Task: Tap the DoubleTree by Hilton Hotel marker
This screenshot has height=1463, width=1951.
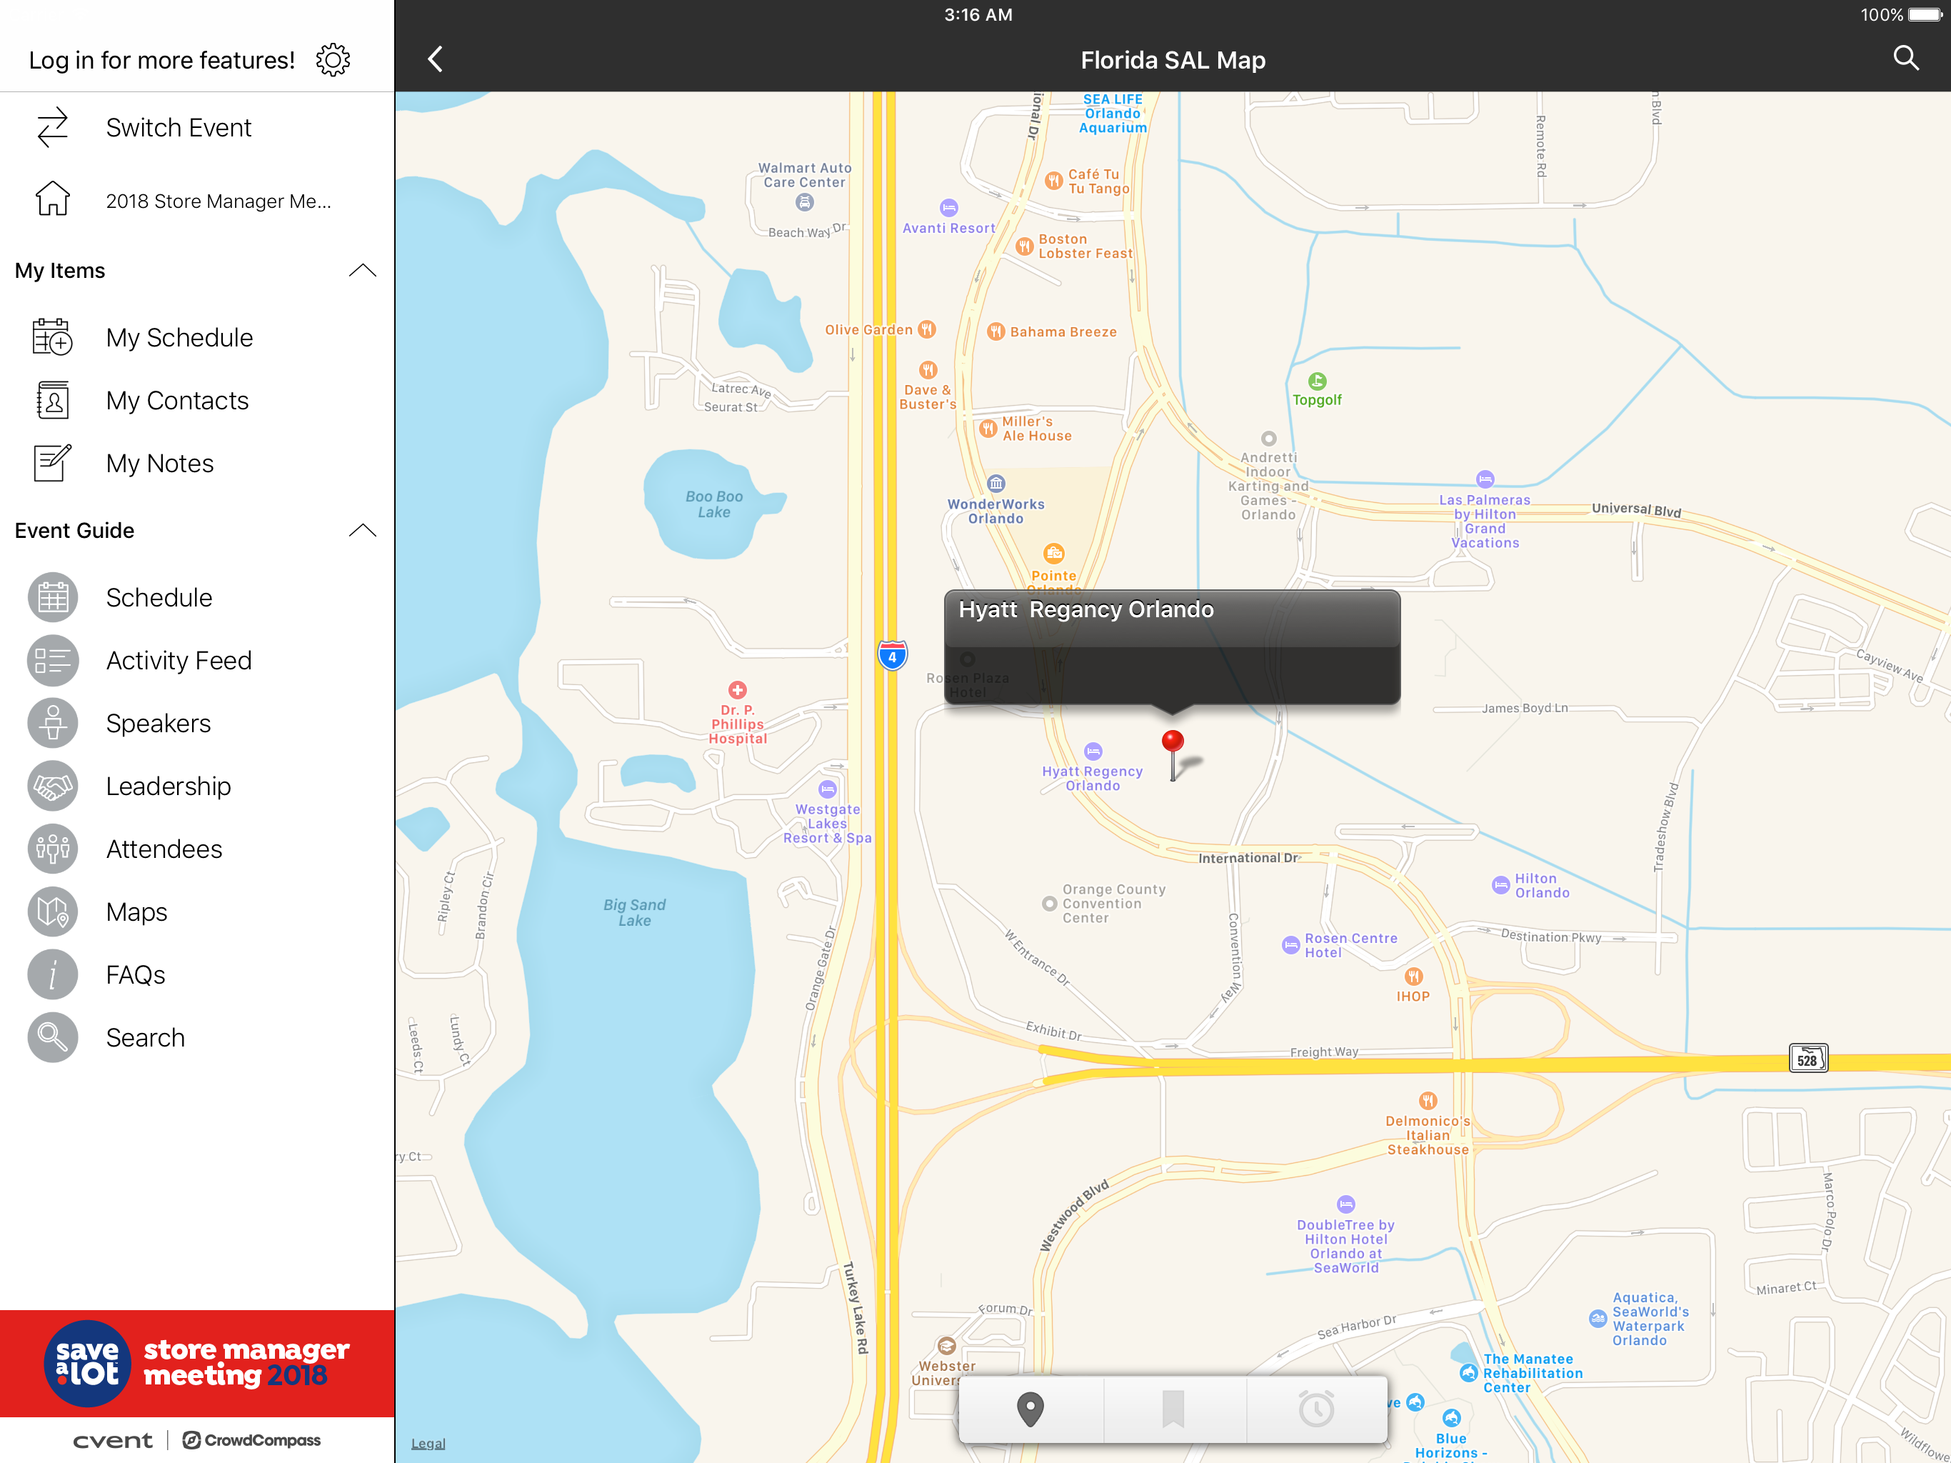Action: click(x=1346, y=1204)
